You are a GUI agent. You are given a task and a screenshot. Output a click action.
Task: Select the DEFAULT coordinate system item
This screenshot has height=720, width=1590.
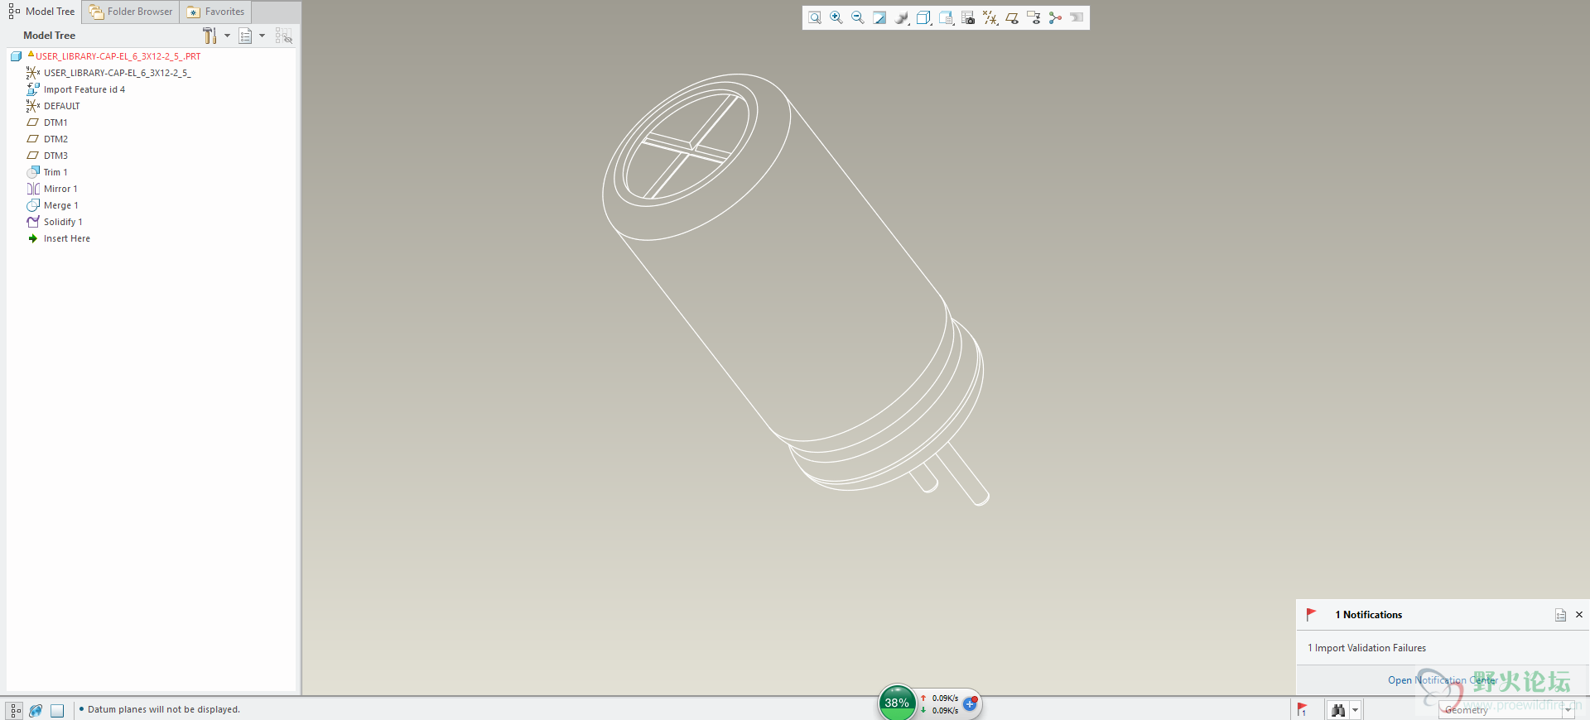62,106
